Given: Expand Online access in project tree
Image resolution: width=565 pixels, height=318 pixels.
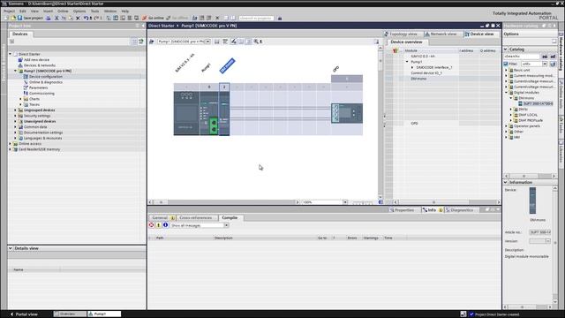Looking at the screenshot, I should (10, 143).
